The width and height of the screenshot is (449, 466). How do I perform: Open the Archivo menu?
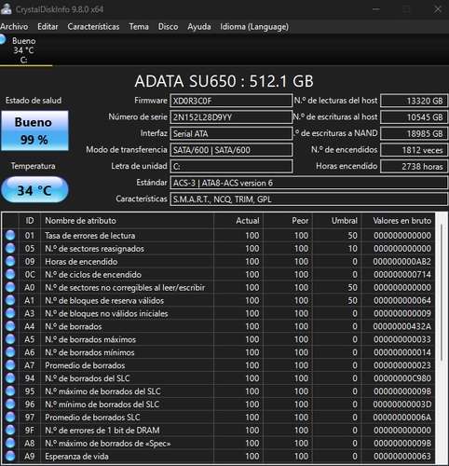(14, 27)
